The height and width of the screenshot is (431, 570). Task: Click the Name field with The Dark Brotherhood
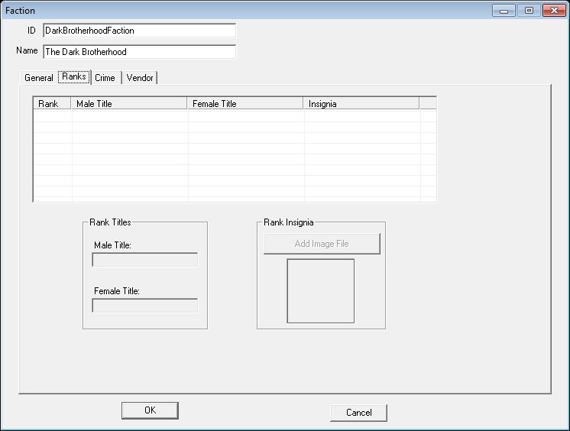(x=140, y=52)
